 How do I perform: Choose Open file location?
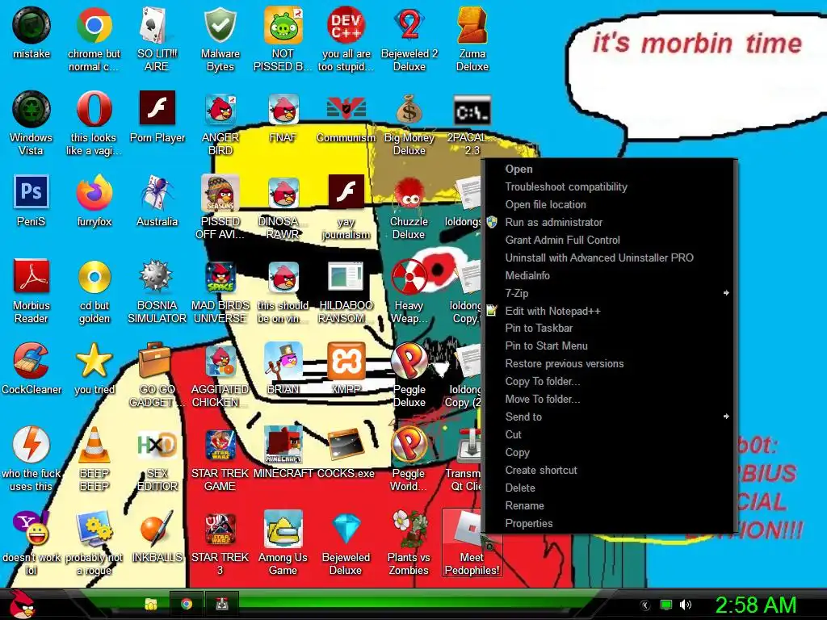click(x=611, y=204)
